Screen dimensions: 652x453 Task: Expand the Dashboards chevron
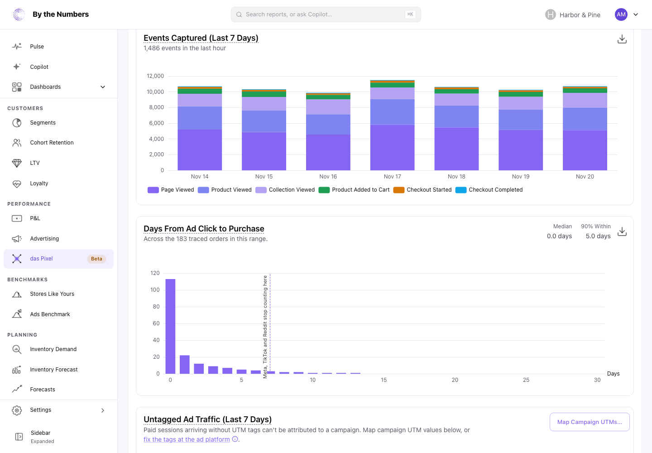pyautogui.click(x=103, y=87)
